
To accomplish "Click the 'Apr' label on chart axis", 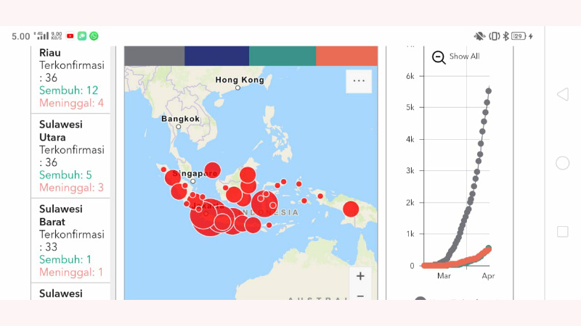I will pos(488,276).
